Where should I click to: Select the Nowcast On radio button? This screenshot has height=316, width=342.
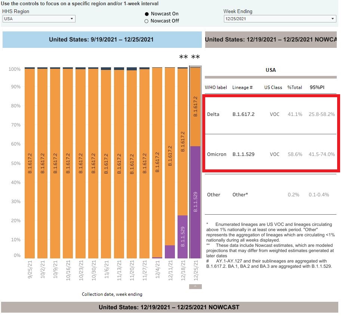coord(147,14)
